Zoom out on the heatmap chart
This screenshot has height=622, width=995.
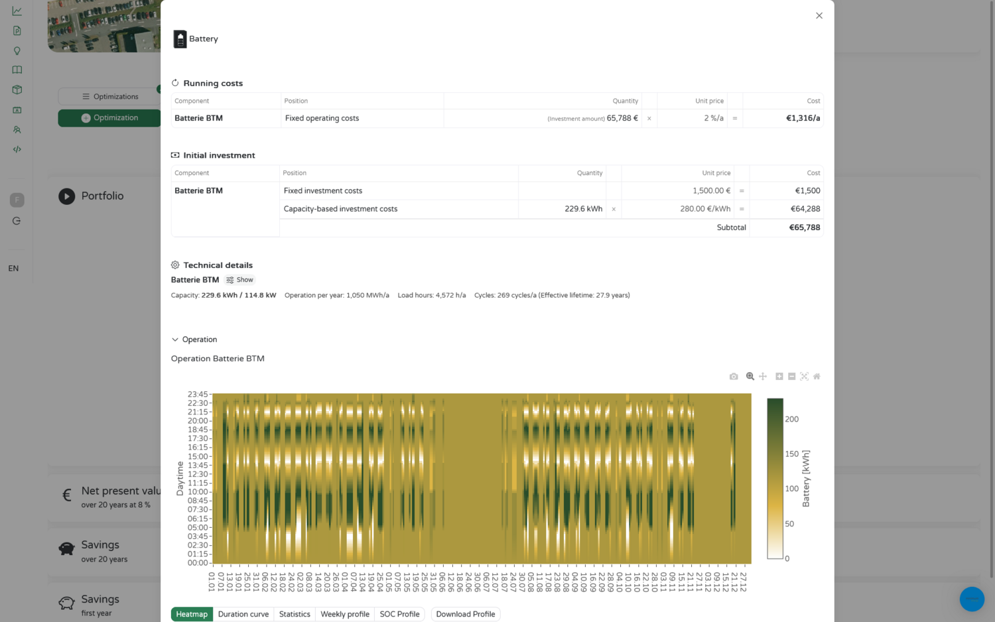tap(792, 377)
